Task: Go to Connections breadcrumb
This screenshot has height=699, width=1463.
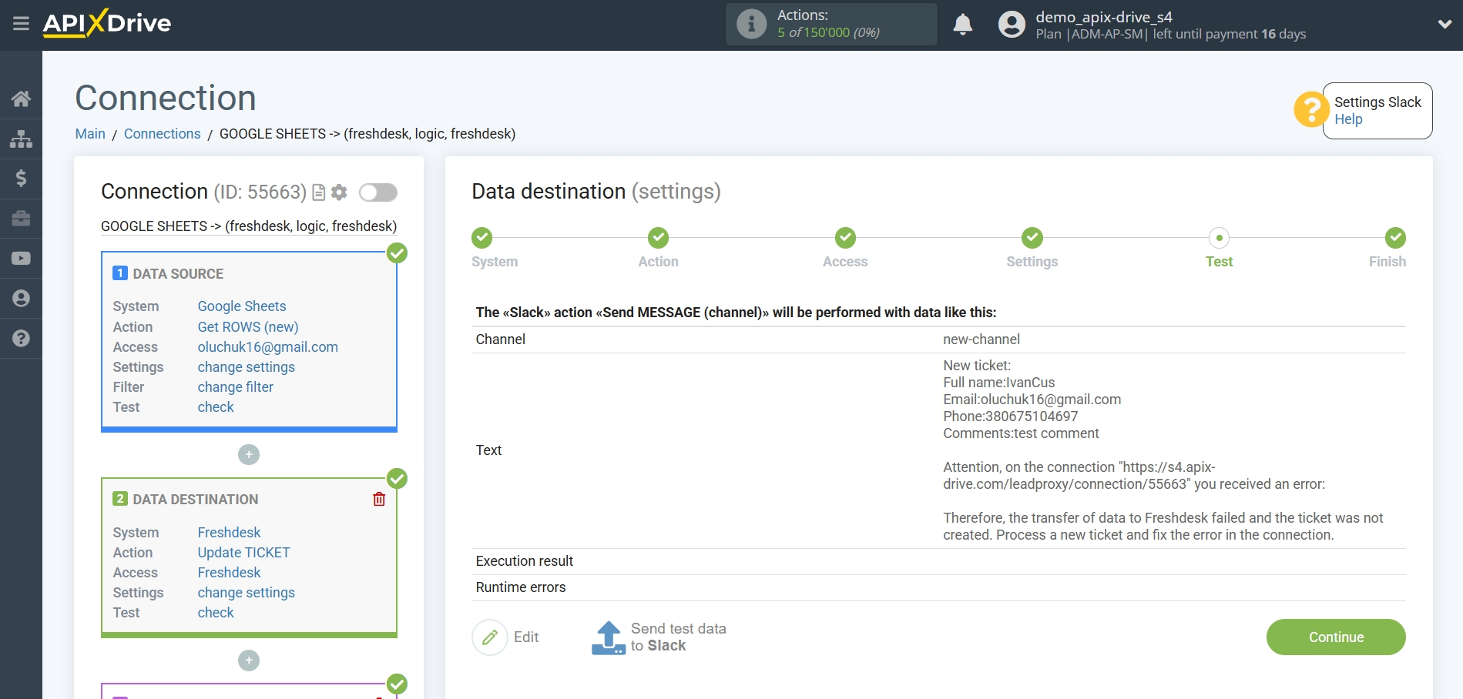Action: pyautogui.click(x=162, y=134)
